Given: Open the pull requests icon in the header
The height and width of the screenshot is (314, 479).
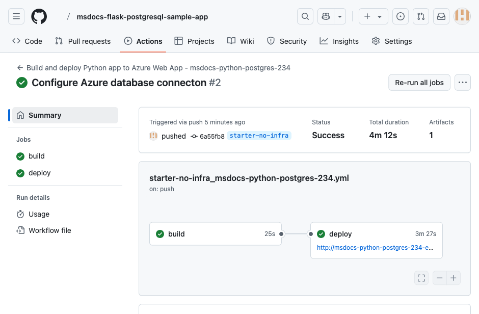Looking at the screenshot, I should 420,16.
